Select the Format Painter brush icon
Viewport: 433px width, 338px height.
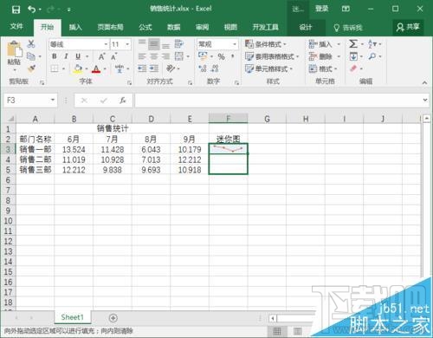(x=31, y=68)
